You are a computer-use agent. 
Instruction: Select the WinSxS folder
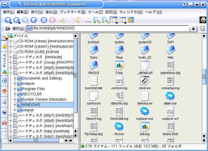(94, 68)
